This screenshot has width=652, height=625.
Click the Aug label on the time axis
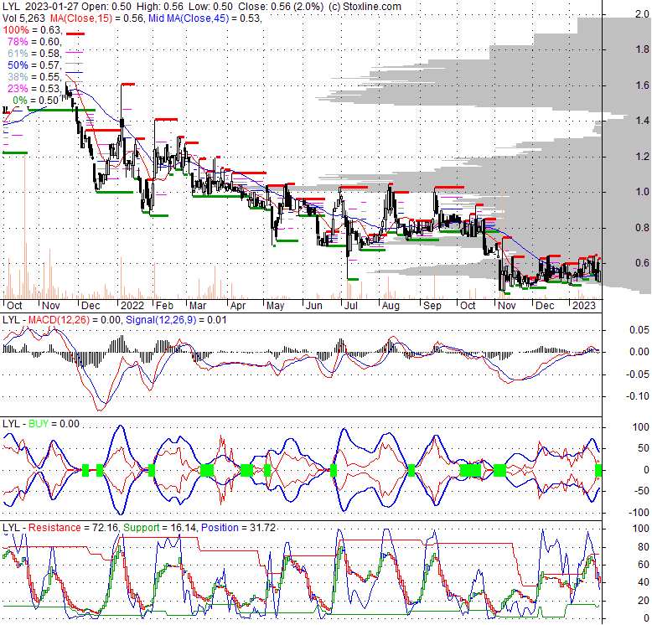pos(391,306)
